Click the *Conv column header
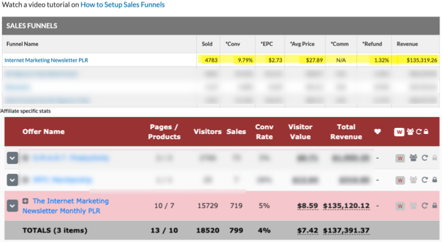This screenshot has width=442, height=242. pos(232,44)
